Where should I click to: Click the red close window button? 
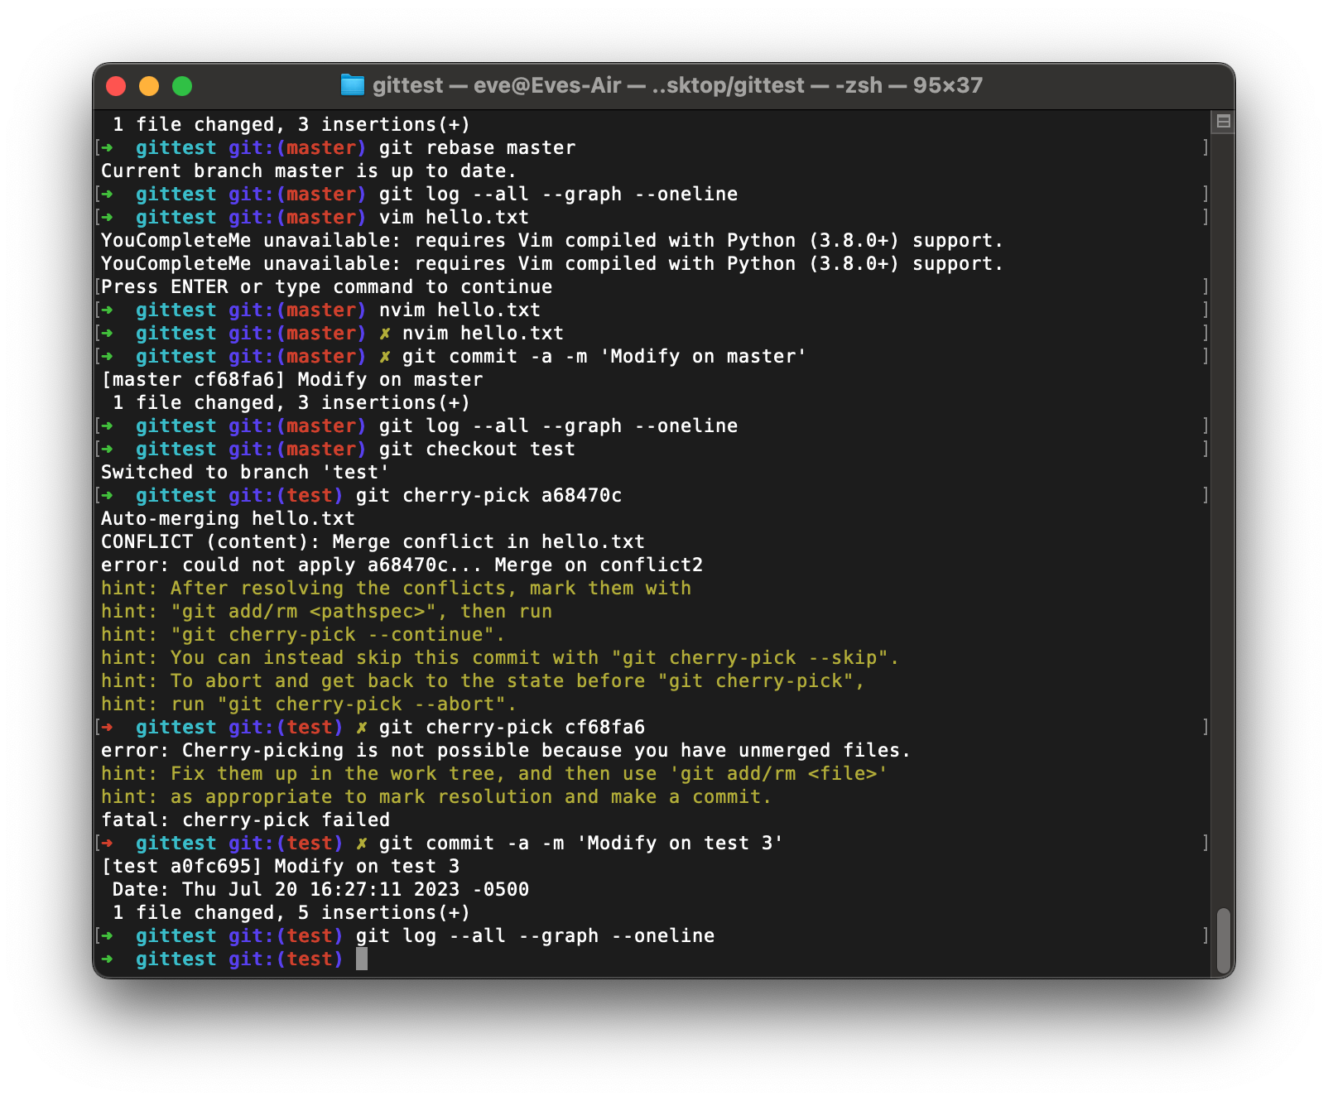click(116, 86)
